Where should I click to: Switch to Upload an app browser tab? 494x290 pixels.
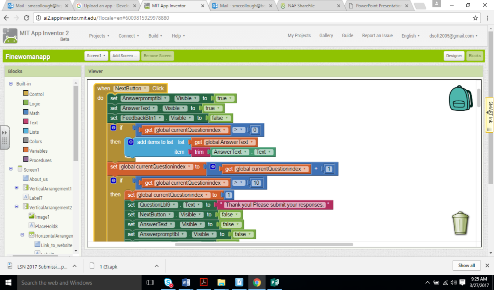(x=105, y=6)
